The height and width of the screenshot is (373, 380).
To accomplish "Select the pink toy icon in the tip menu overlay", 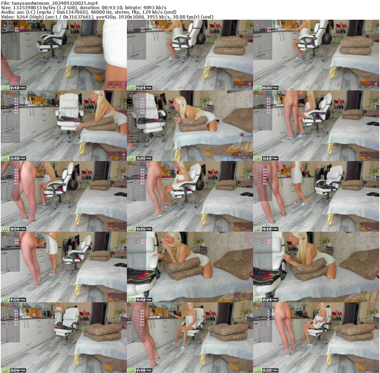I will [x=16, y=28].
